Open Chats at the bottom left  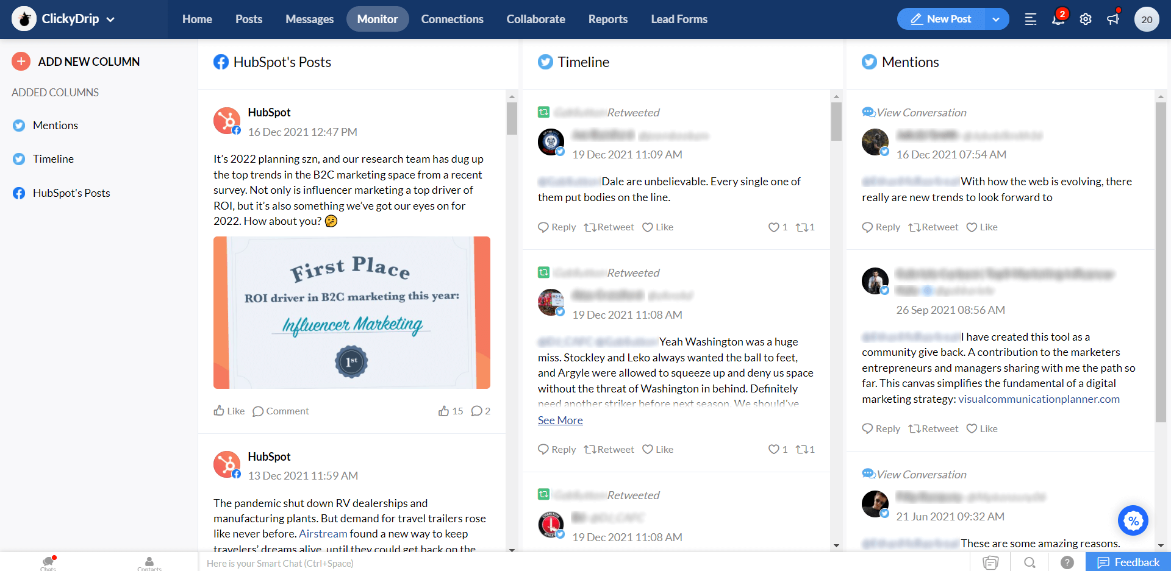click(48, 562)
